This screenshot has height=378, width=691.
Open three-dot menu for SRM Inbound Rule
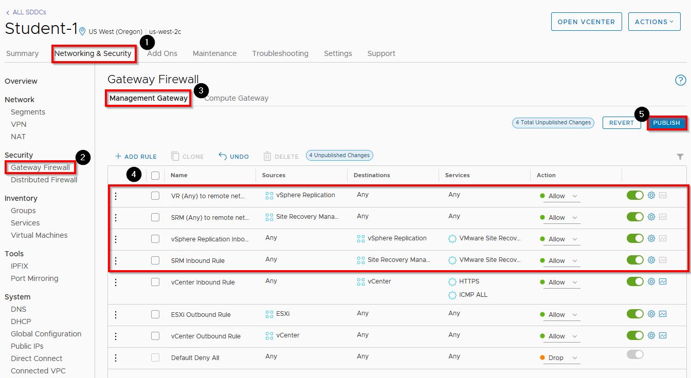(x=116, y=260)
